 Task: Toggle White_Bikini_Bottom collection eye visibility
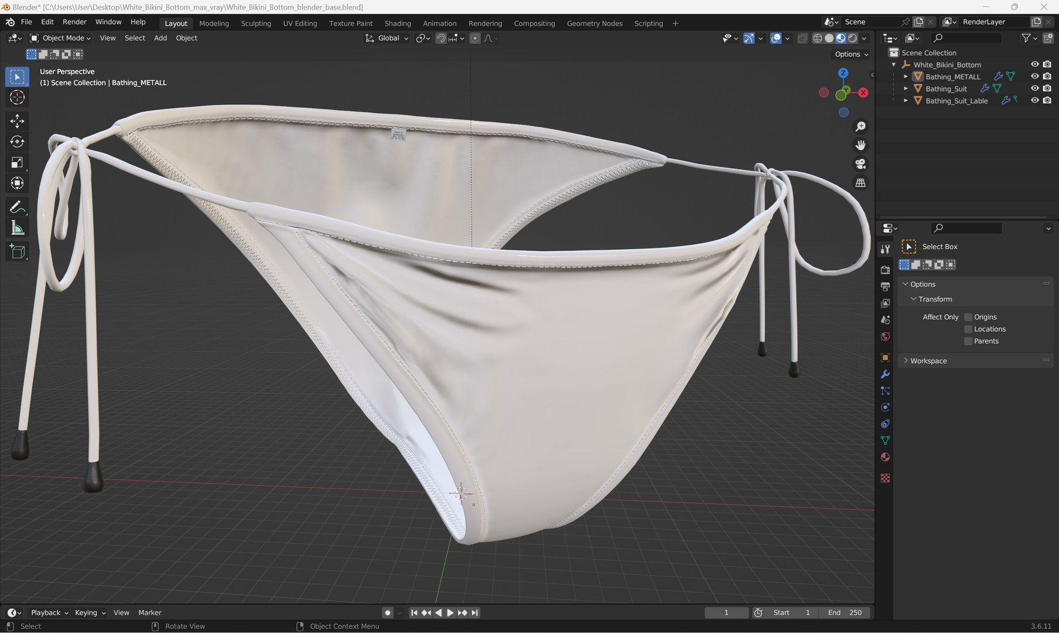(1035, 64)
